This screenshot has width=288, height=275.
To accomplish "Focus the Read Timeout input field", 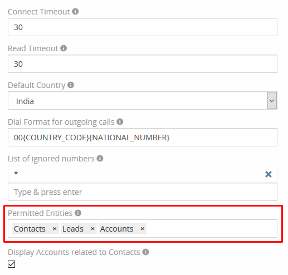I will point(143,64).
